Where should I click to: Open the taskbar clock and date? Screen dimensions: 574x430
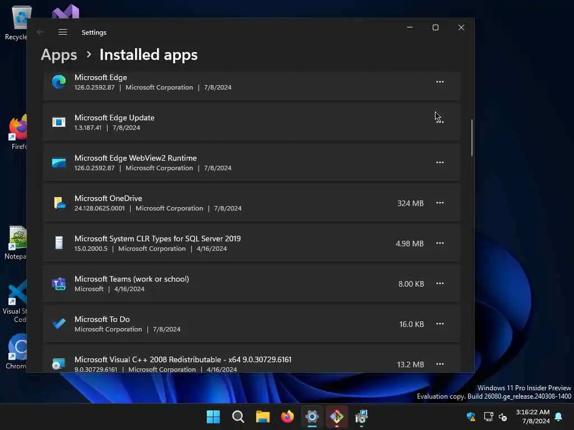(x=533, y=417)
